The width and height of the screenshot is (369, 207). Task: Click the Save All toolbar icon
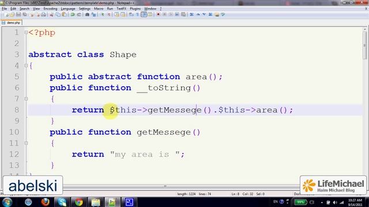24,14
